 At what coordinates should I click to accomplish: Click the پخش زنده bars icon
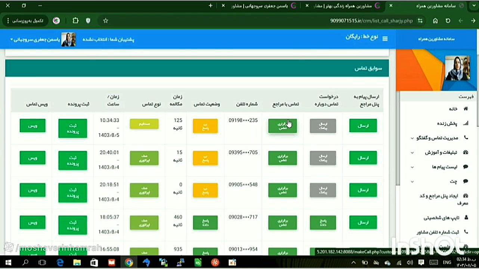point(465,123)
